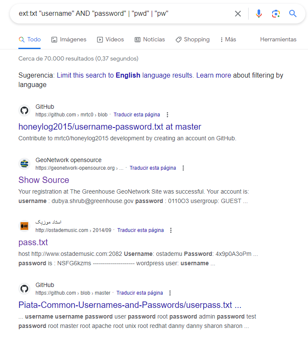308x345 pixels.
Task: Open Piata-Common-Usernames-and-Passwords/userpass.txt result
Action: (x=130, y=305)
